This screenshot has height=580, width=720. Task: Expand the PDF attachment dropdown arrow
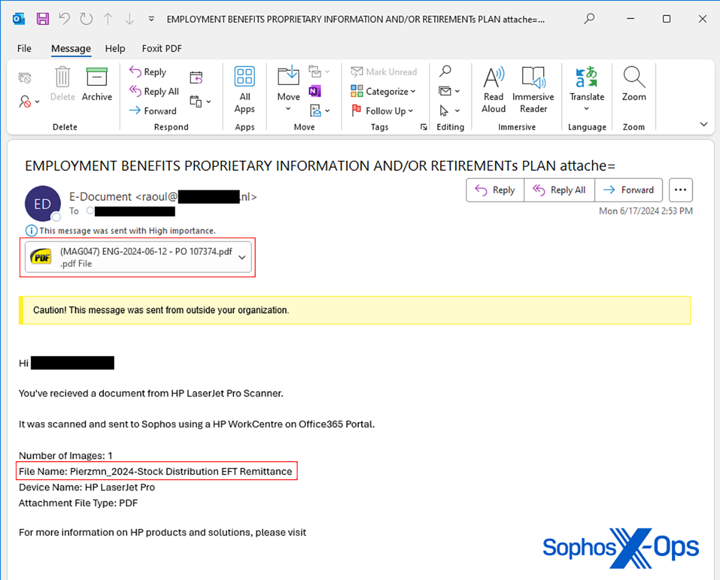pos(242,257)
